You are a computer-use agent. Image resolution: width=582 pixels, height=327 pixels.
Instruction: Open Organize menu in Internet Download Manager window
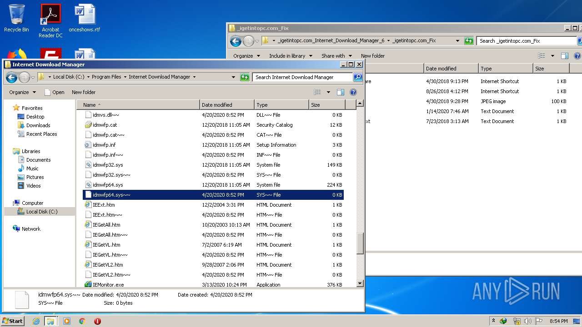[x=22, y=92]
